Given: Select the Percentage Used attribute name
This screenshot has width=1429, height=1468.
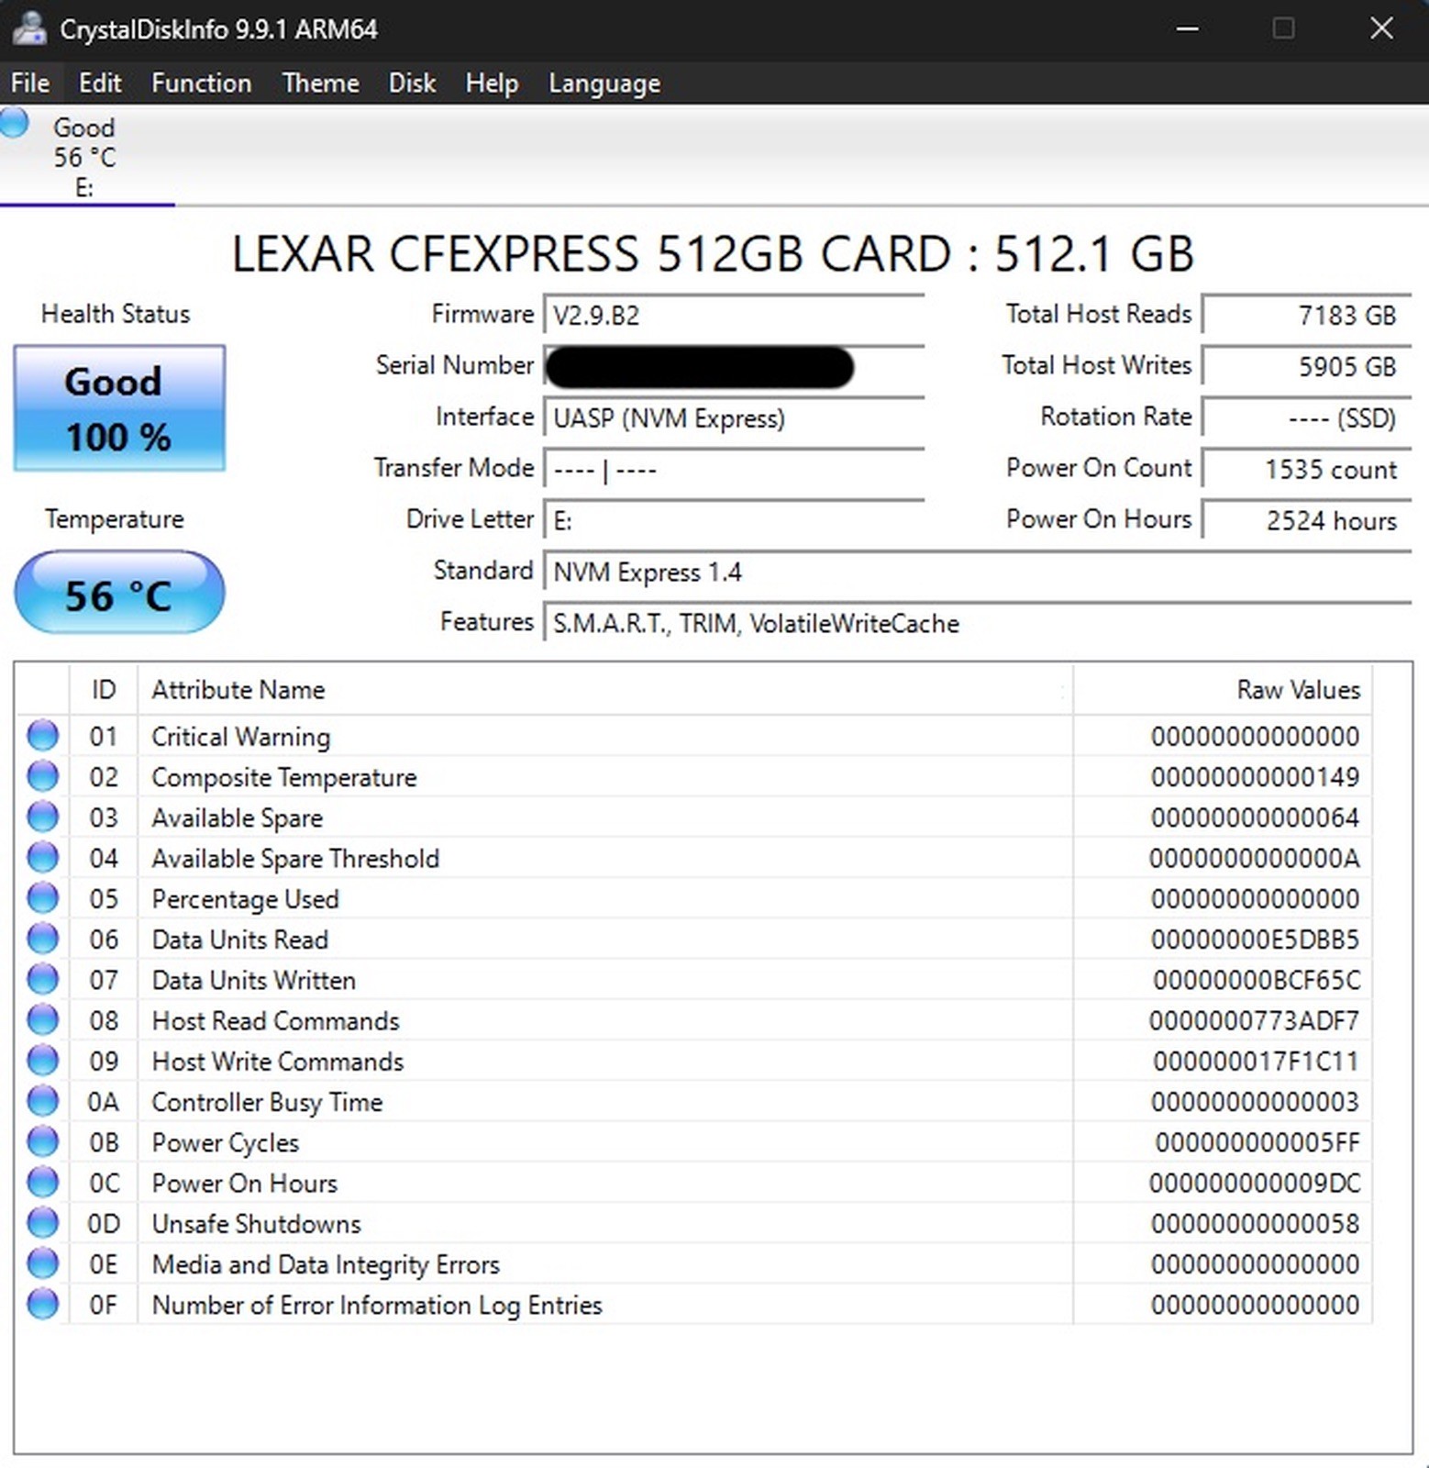Looking at the screenshot, I should click(245, 899).
